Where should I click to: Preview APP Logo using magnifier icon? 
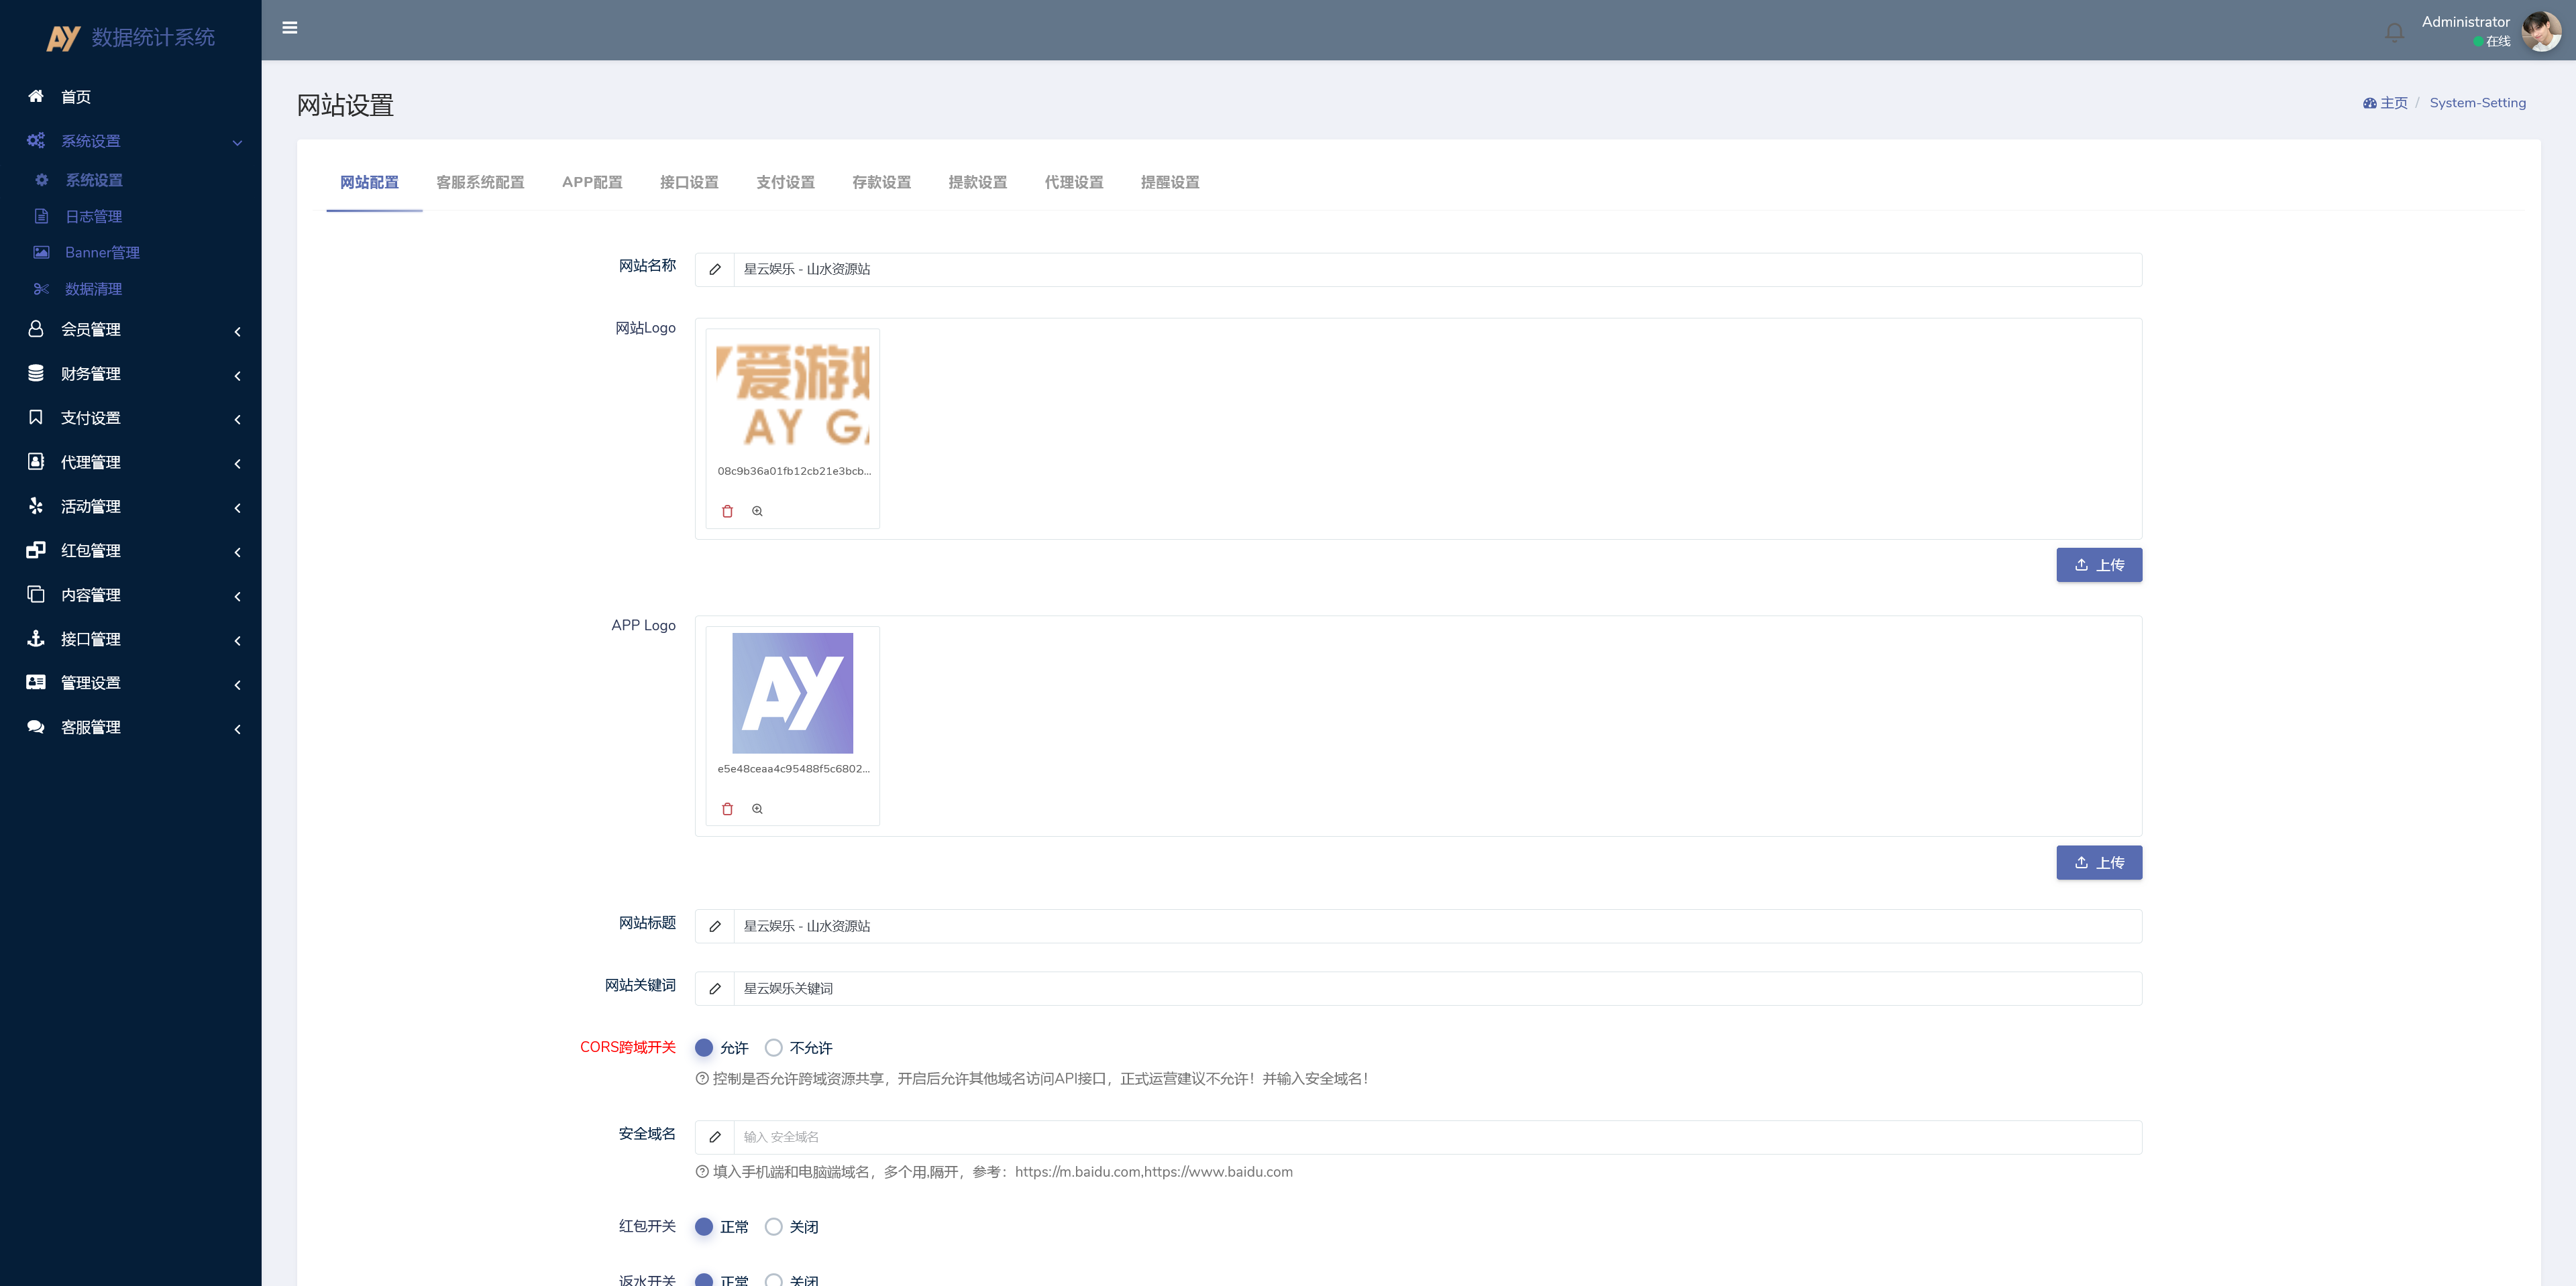(757, 809)
